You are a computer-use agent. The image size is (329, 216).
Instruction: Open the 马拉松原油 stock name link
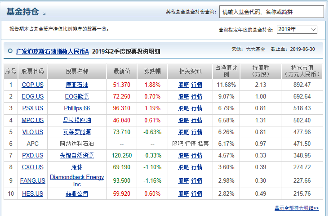[x=77, y=121]
